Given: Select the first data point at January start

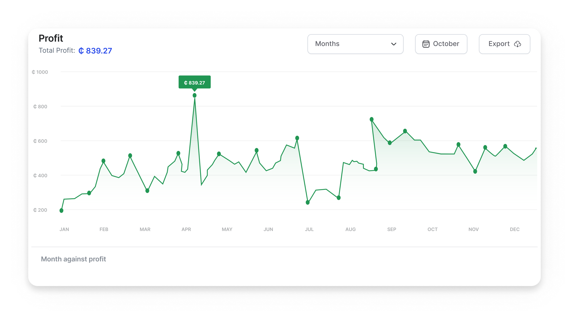Looking at the screenshot, I should pyautogui.click(x=61, y=210).
